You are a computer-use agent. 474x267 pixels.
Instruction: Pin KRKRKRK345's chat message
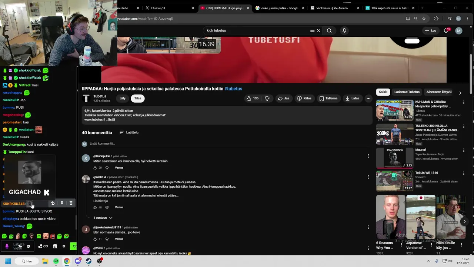click(x=62, y=203)
